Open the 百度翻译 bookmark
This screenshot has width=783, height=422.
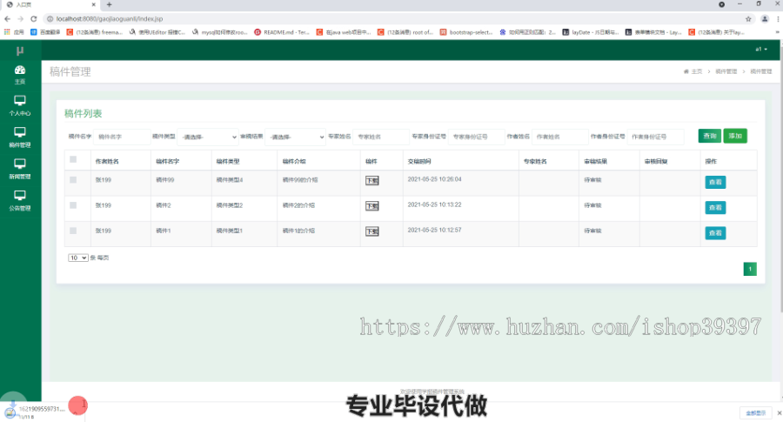(x=45, y=32)
